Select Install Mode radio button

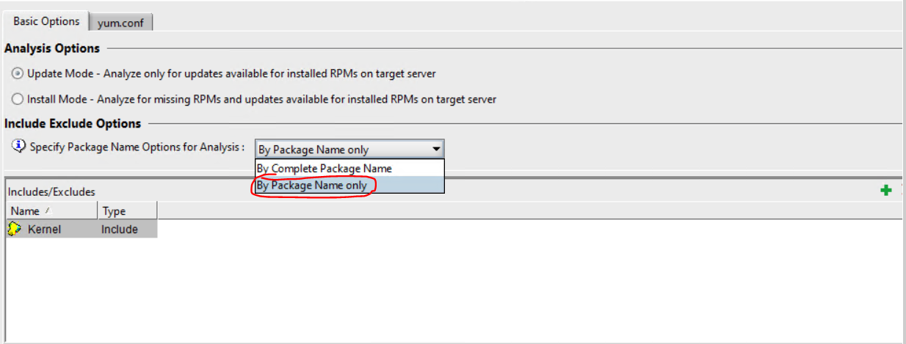tap(18, 99)
